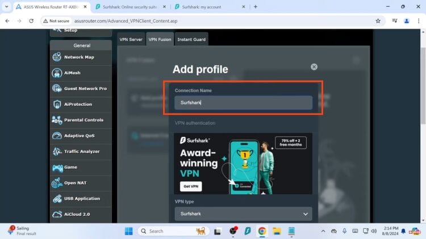The width and height of the screenshot is (426, 239).
Task: Click the address bar URL
Action: 126,21
